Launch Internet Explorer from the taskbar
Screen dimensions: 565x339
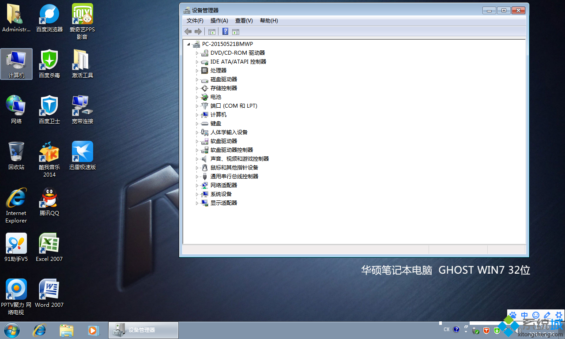(x=39, y=330)
